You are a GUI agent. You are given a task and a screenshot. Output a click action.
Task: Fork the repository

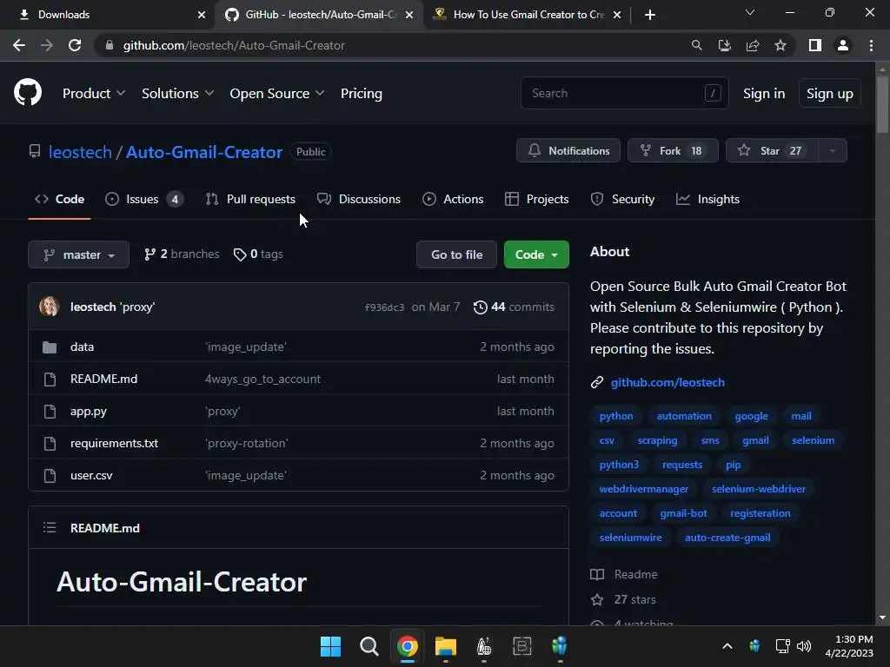[674, 151]
